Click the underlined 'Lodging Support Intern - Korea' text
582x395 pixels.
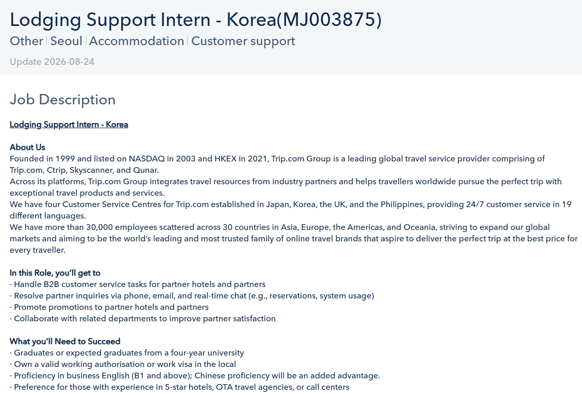click(x=69, y=125)
